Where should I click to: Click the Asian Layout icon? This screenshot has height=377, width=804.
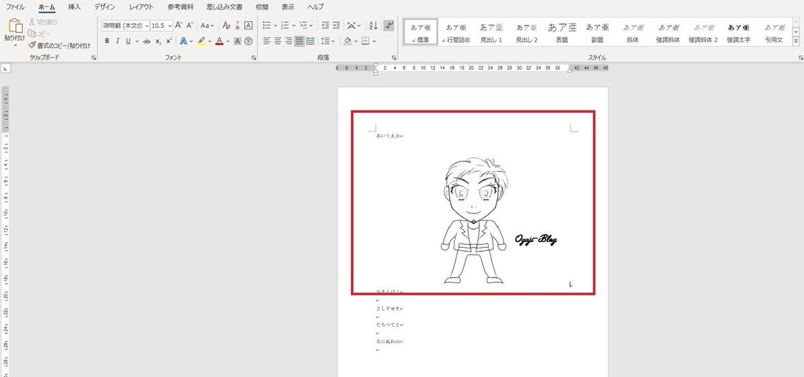(x=352, y=25)
